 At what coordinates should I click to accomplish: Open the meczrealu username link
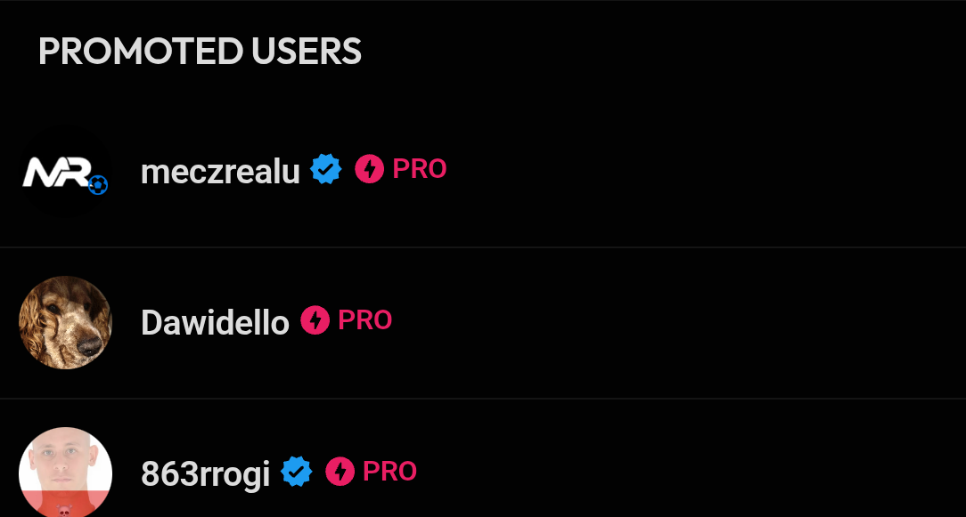click(220, 171)
